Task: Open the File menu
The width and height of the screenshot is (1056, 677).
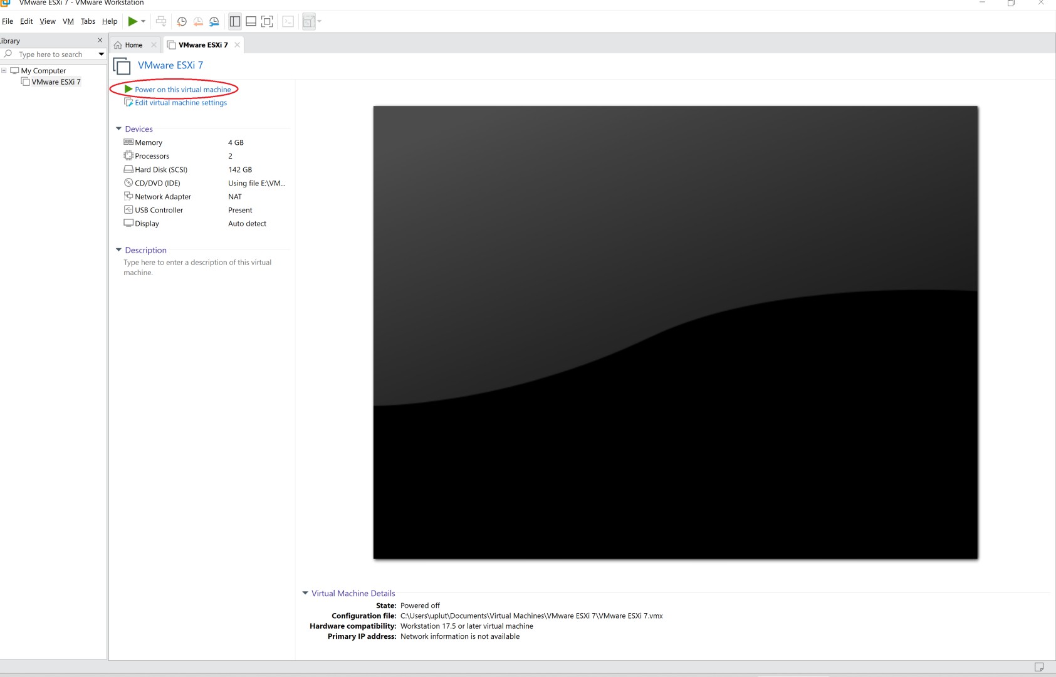Action: point(8,21)
